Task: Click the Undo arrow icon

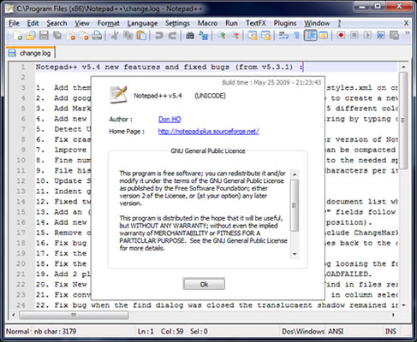Action: click(x=159, y=36)
